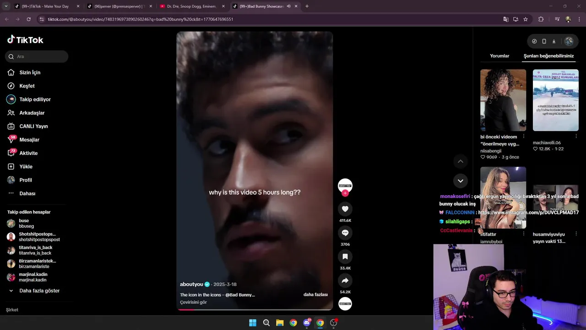Bookmark the video with save icon
Viewport: 586px width, 330px height.
tap(345, 257)
